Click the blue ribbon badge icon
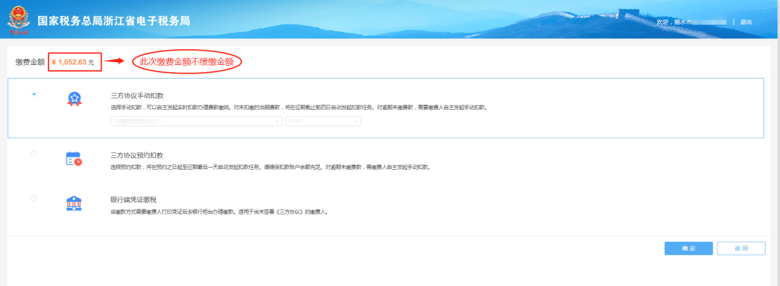Viewport: 780px width, 286px height. click(74, 100)
